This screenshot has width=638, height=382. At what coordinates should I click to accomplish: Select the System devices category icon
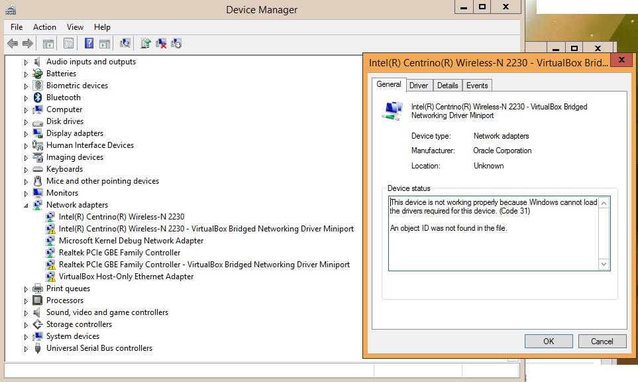pyautogui.click(x=38, y=336)
